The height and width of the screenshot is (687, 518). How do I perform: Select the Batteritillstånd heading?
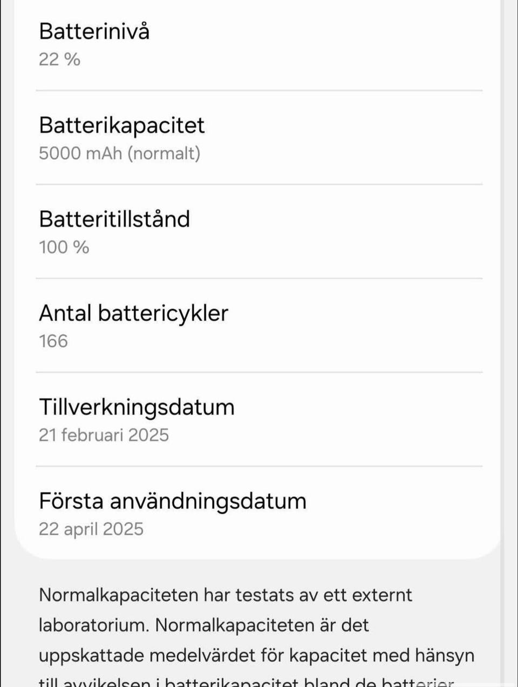pos(114,219)
